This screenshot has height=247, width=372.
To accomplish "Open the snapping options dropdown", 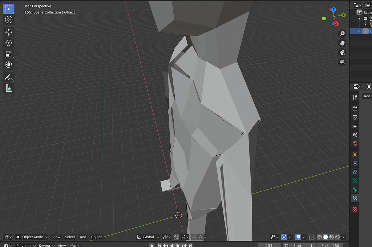I will point(185,237).
